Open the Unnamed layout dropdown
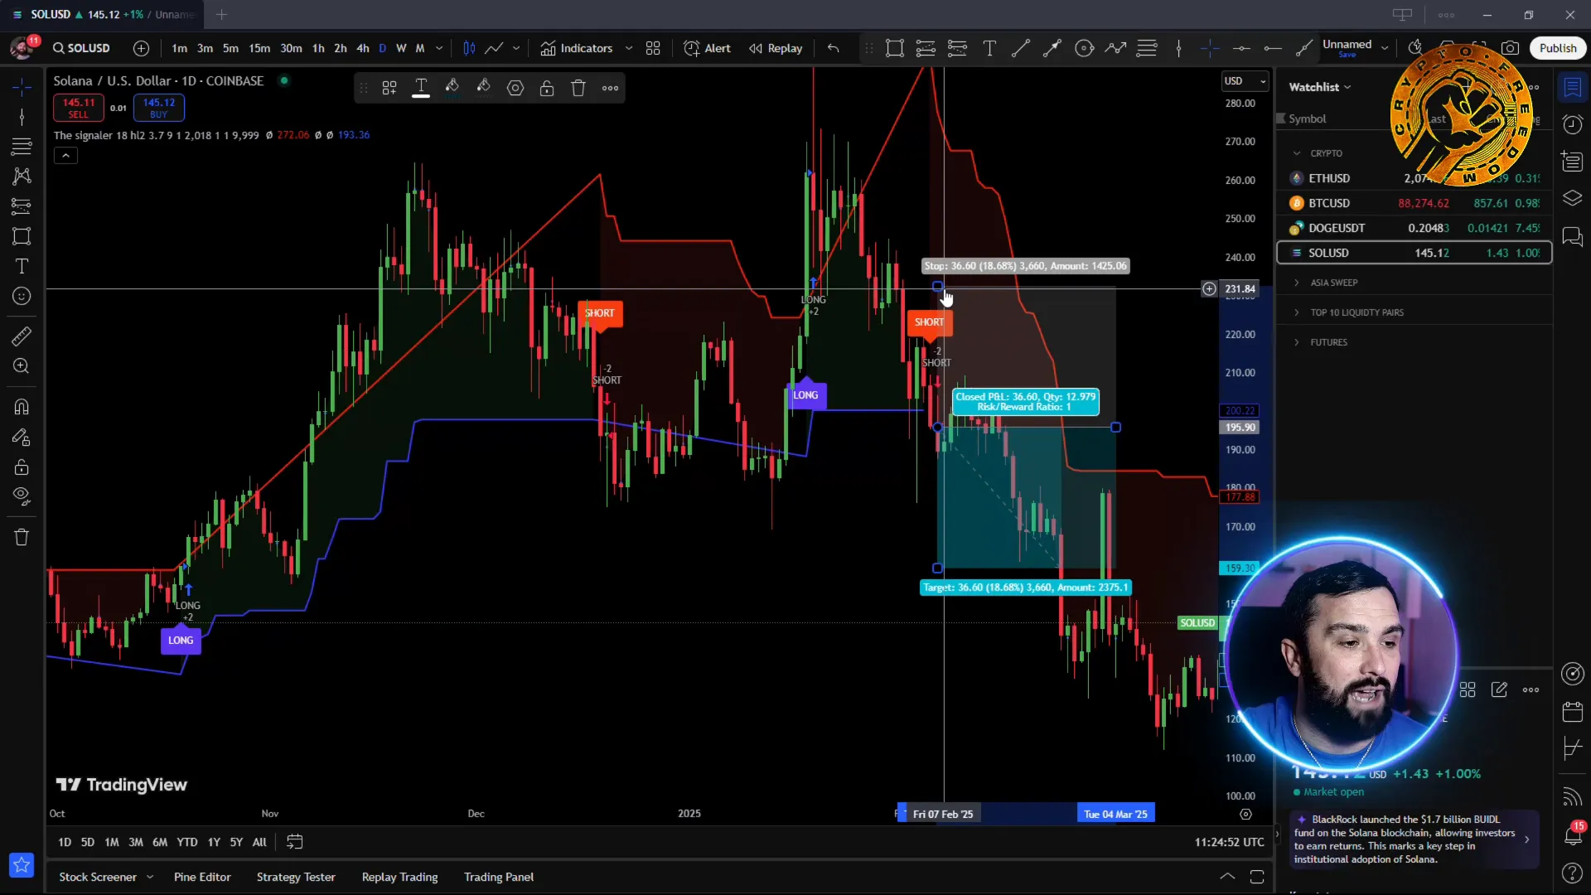1591x895 pixels. coord(1385,48)
